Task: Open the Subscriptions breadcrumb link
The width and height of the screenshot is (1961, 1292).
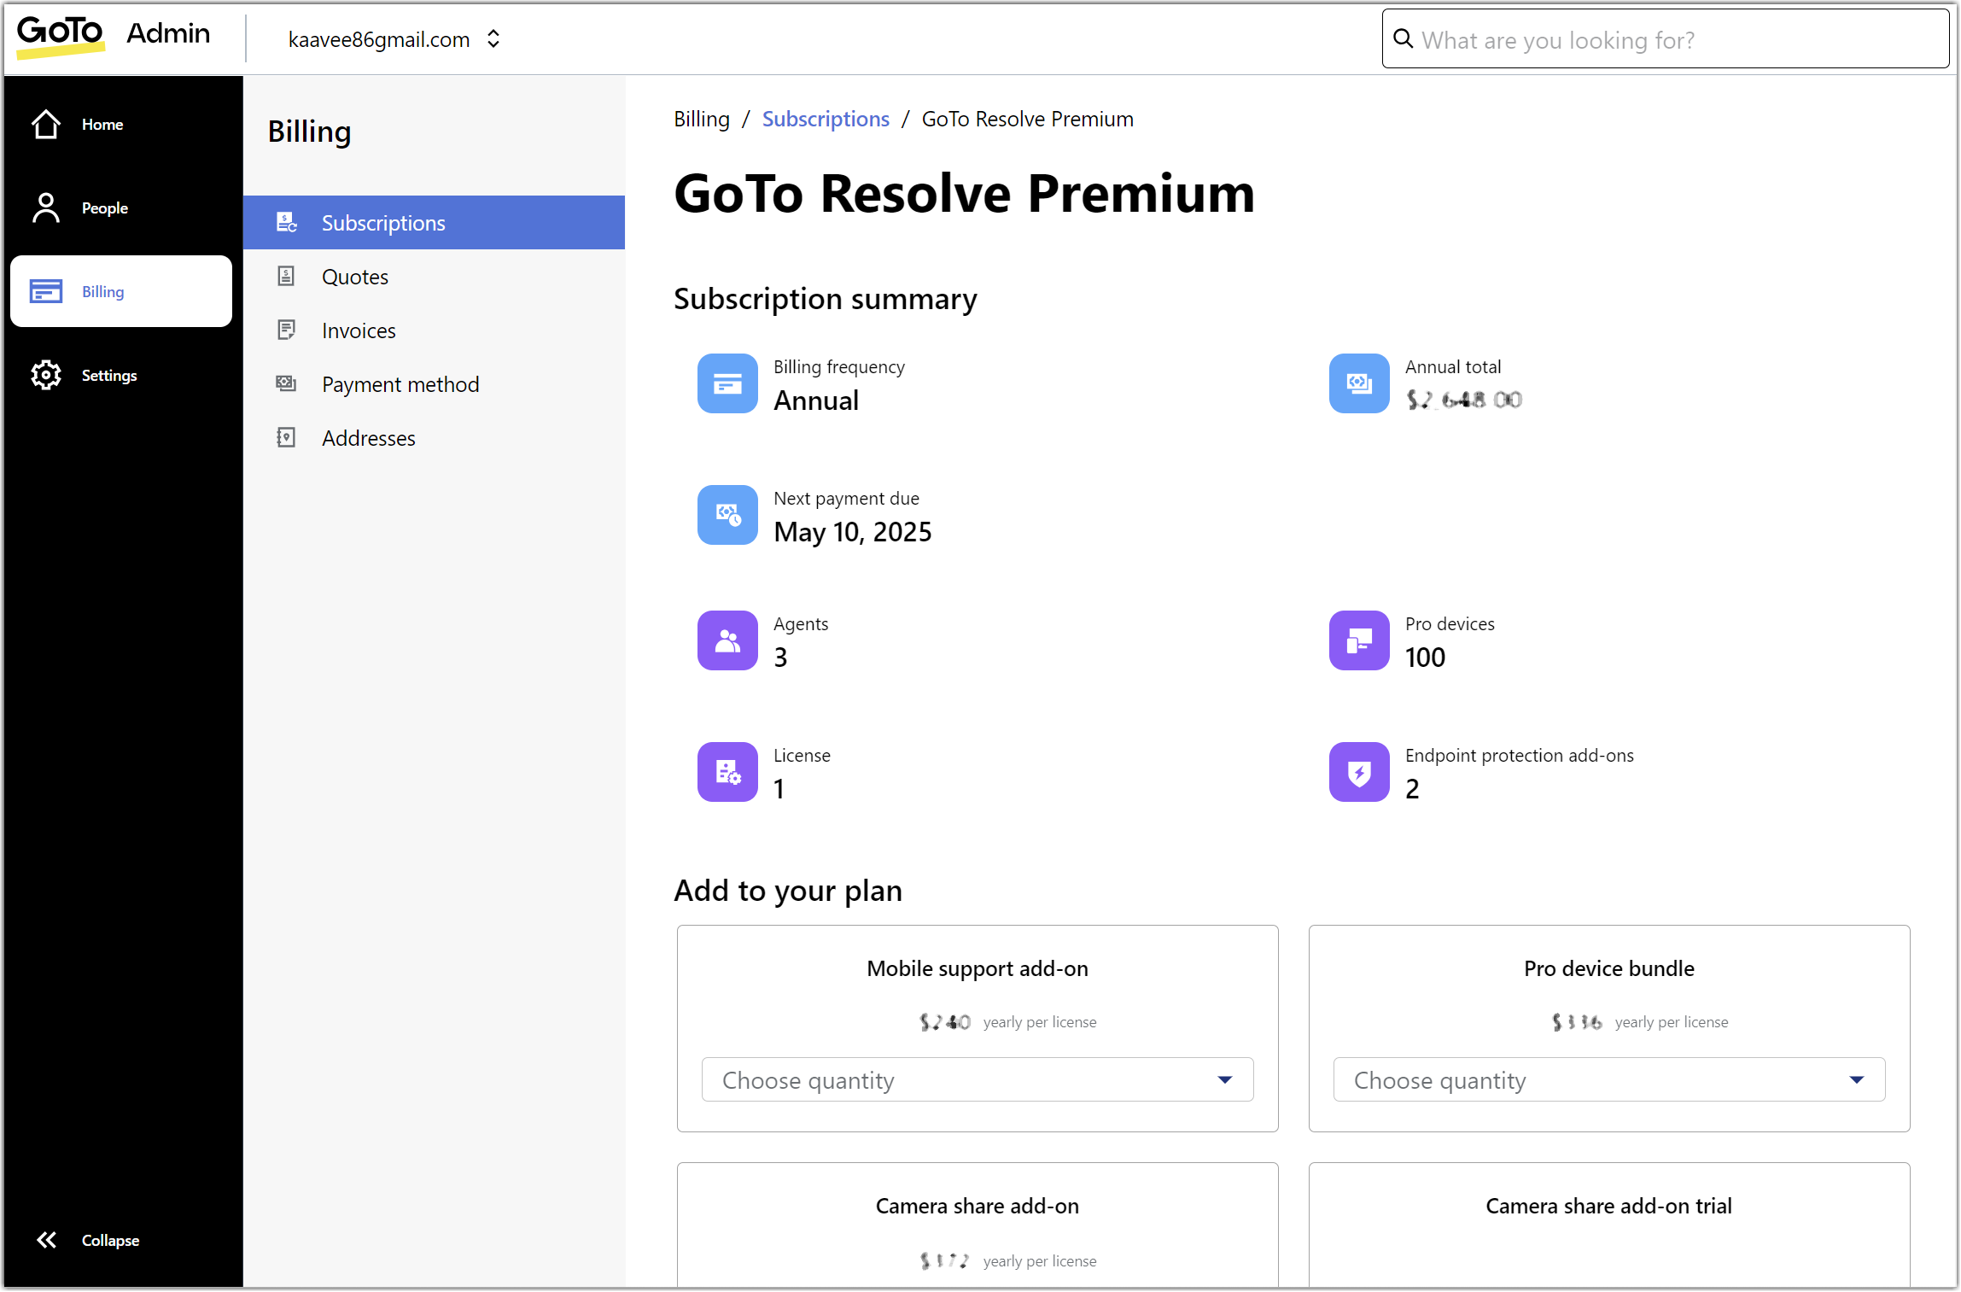Action: click(825, 119)
